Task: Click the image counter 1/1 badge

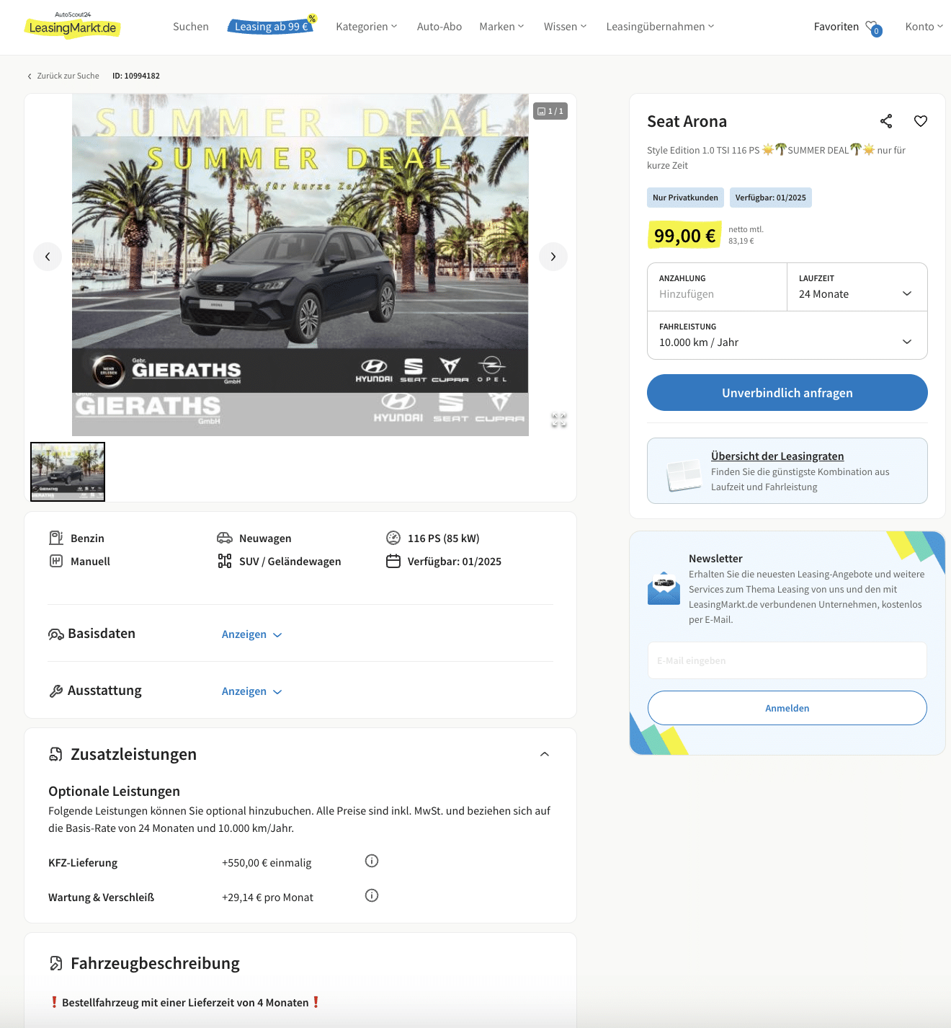Action: pyautogui.click(x=550, y=111)
